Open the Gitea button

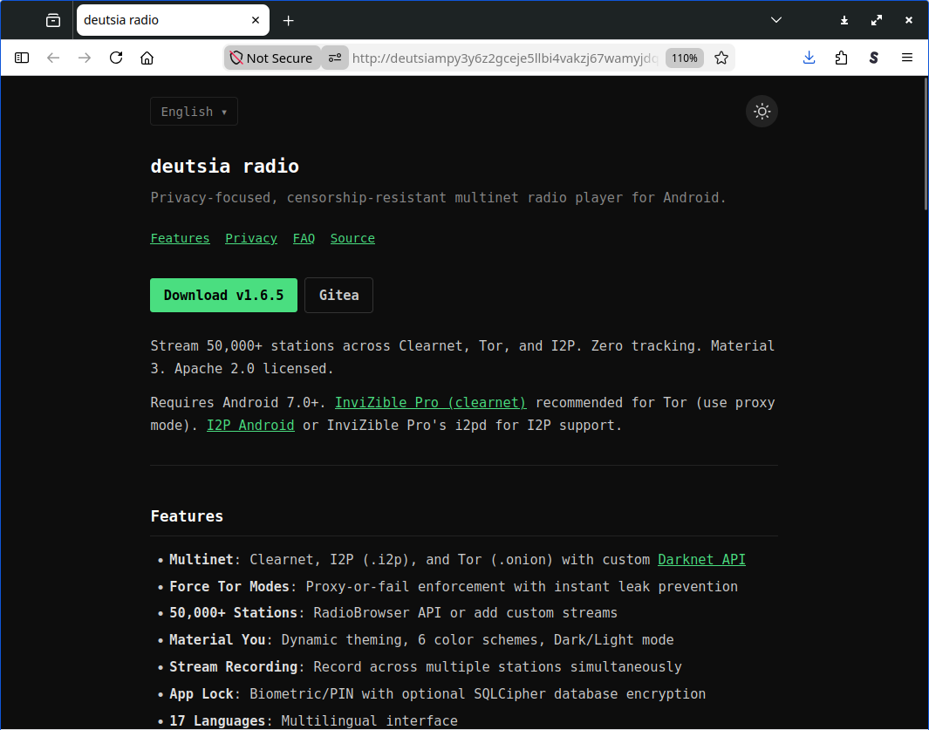(x=339, y=295)
